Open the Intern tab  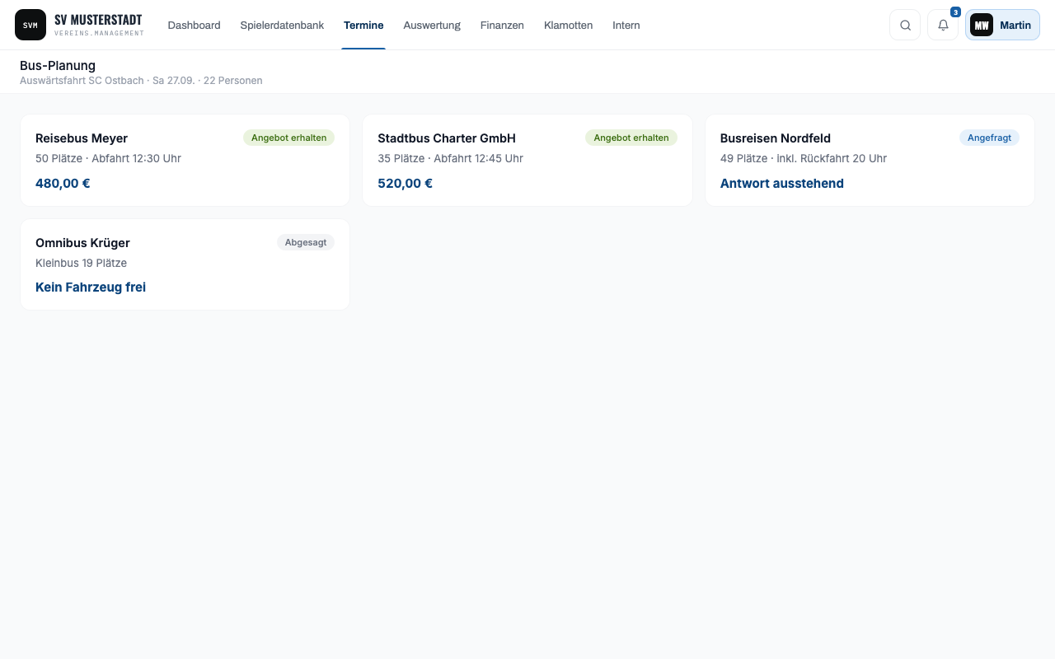[626, 26]
